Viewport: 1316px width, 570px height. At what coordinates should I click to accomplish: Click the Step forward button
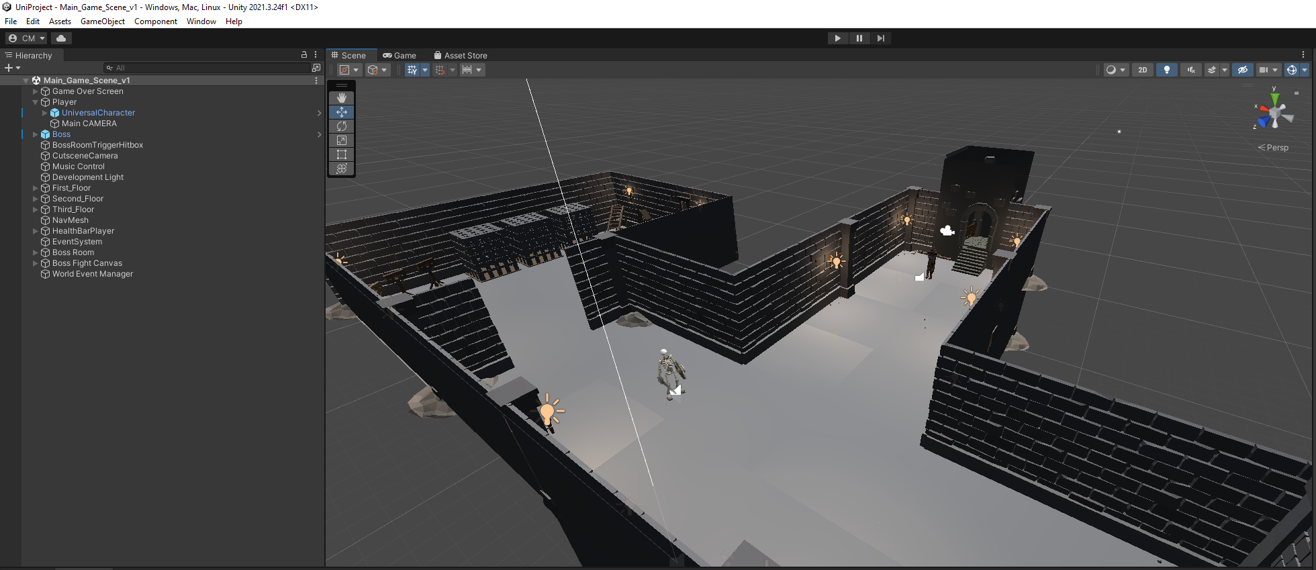[880, 38]
